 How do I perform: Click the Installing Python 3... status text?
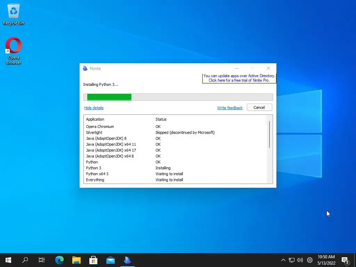click(100, 84)
